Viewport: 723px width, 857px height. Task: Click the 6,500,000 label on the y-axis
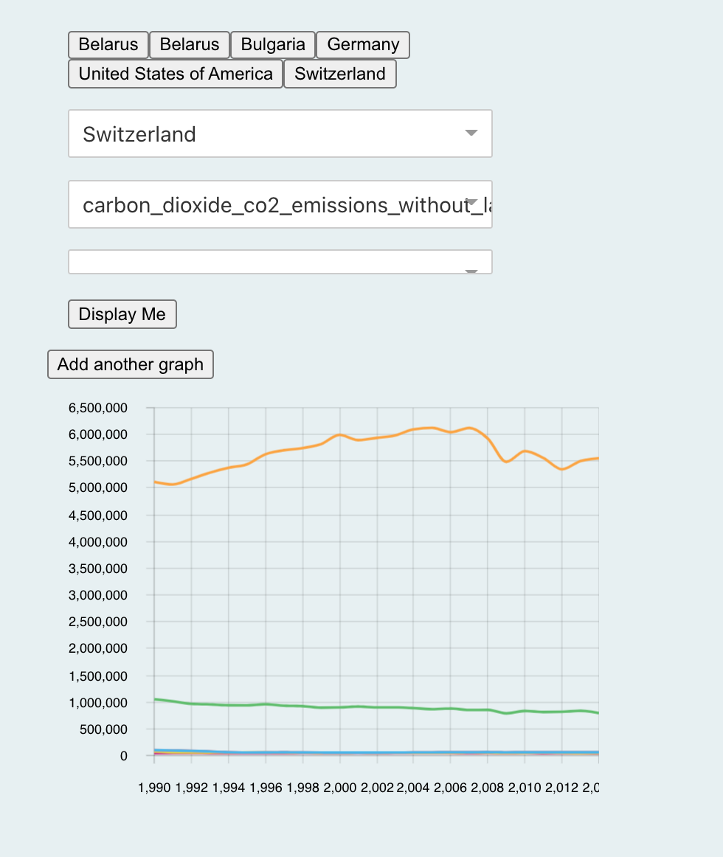coord(97,407)
